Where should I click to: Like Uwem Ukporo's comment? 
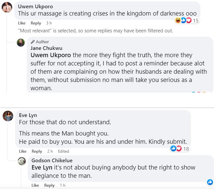point(22,23)
